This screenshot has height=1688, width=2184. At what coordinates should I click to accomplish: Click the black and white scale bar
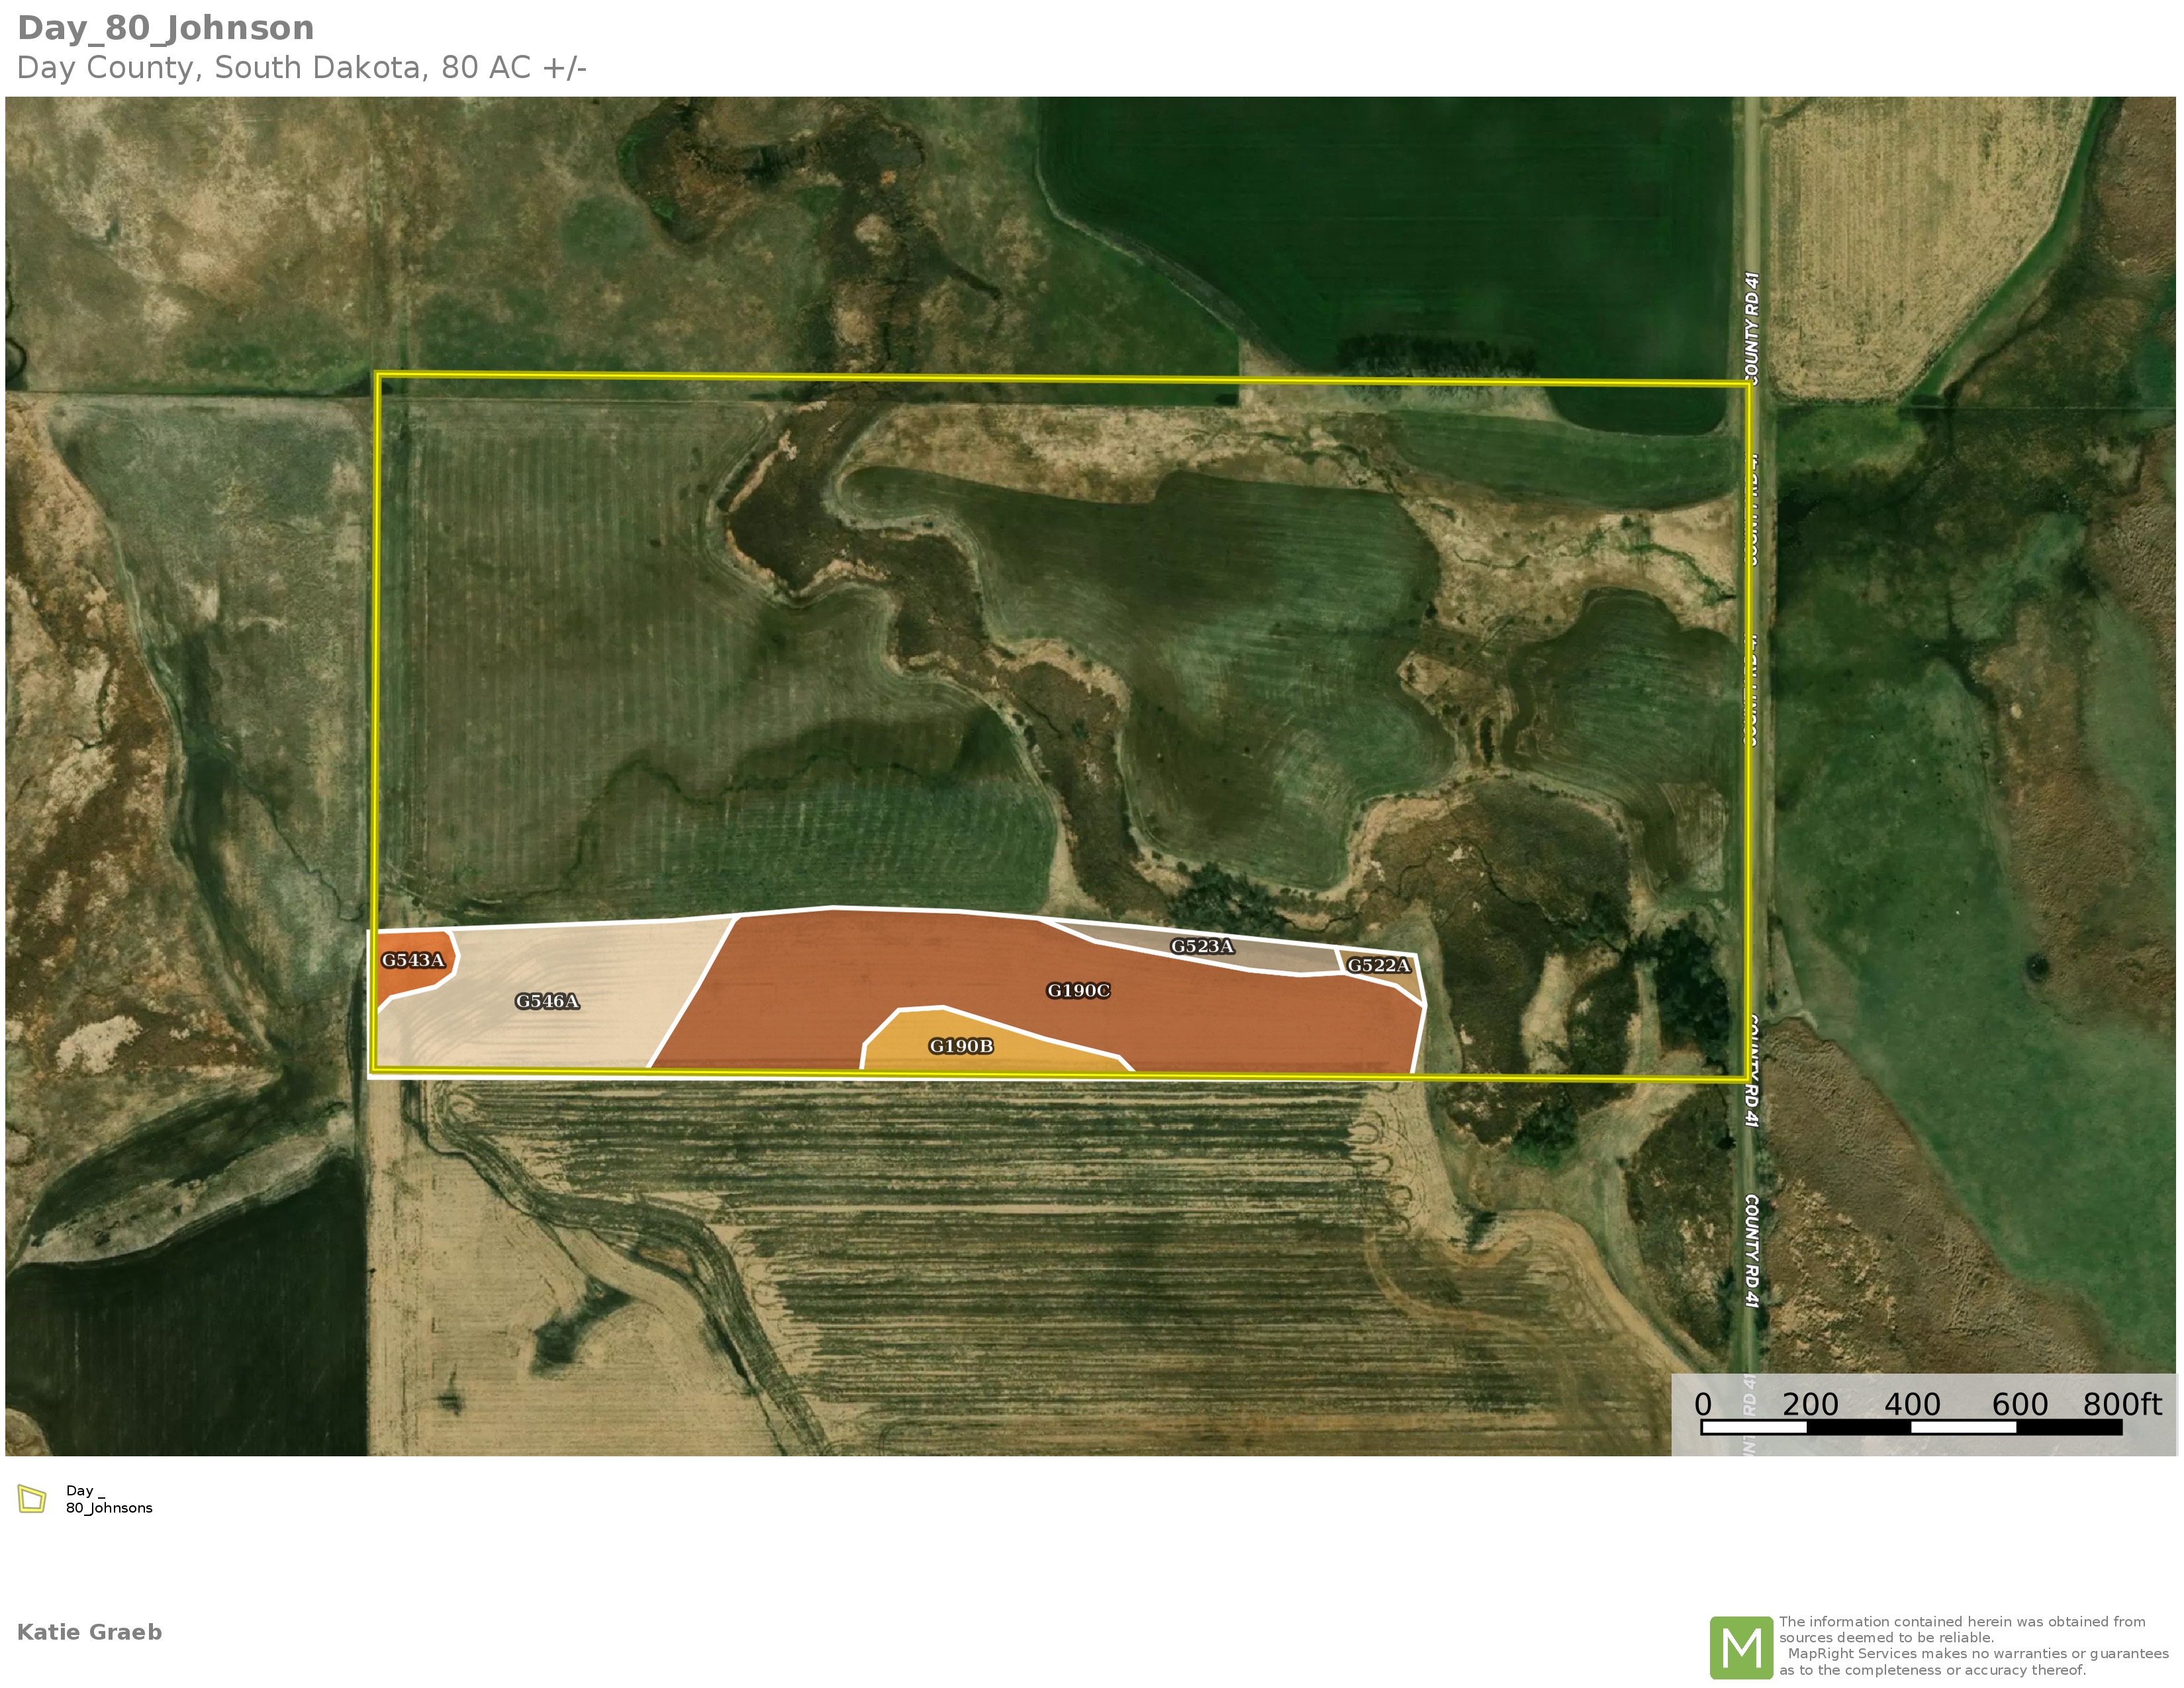(x=1911, y=1428)
